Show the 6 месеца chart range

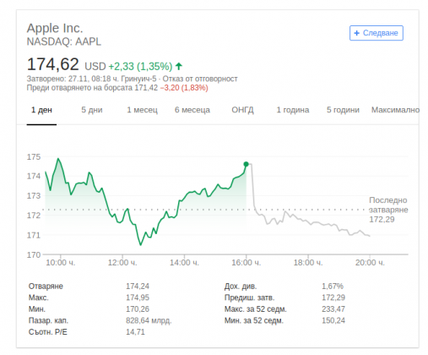pyautogui.click(x=192, y=110)
